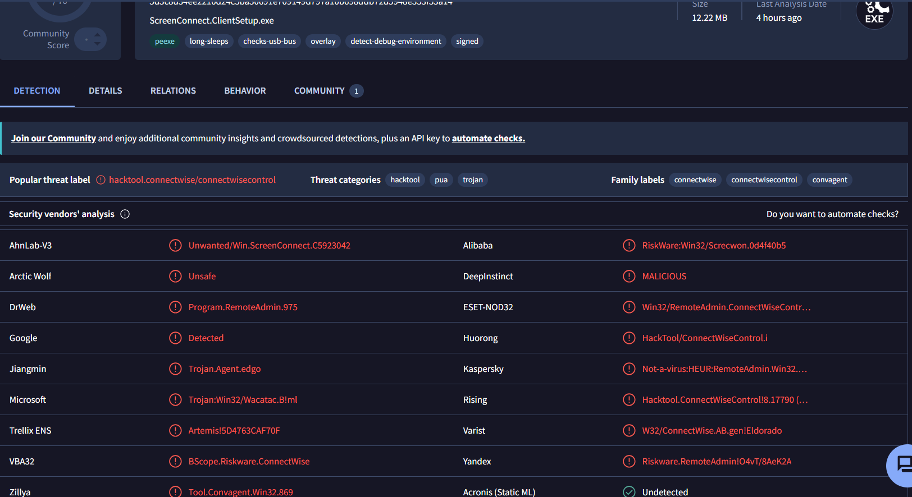Viewport: 912px width, 497px height.
Task: Go to the RELATIONS tab
Action: click(x=173, y=91)
